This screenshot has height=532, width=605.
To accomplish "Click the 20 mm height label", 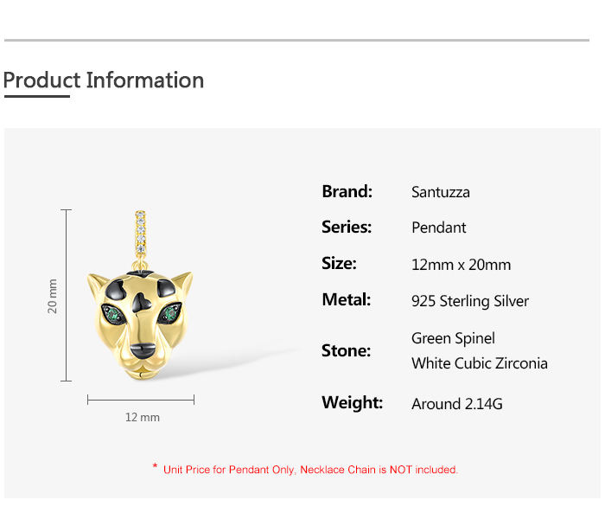I will click(x=53, y=295).
